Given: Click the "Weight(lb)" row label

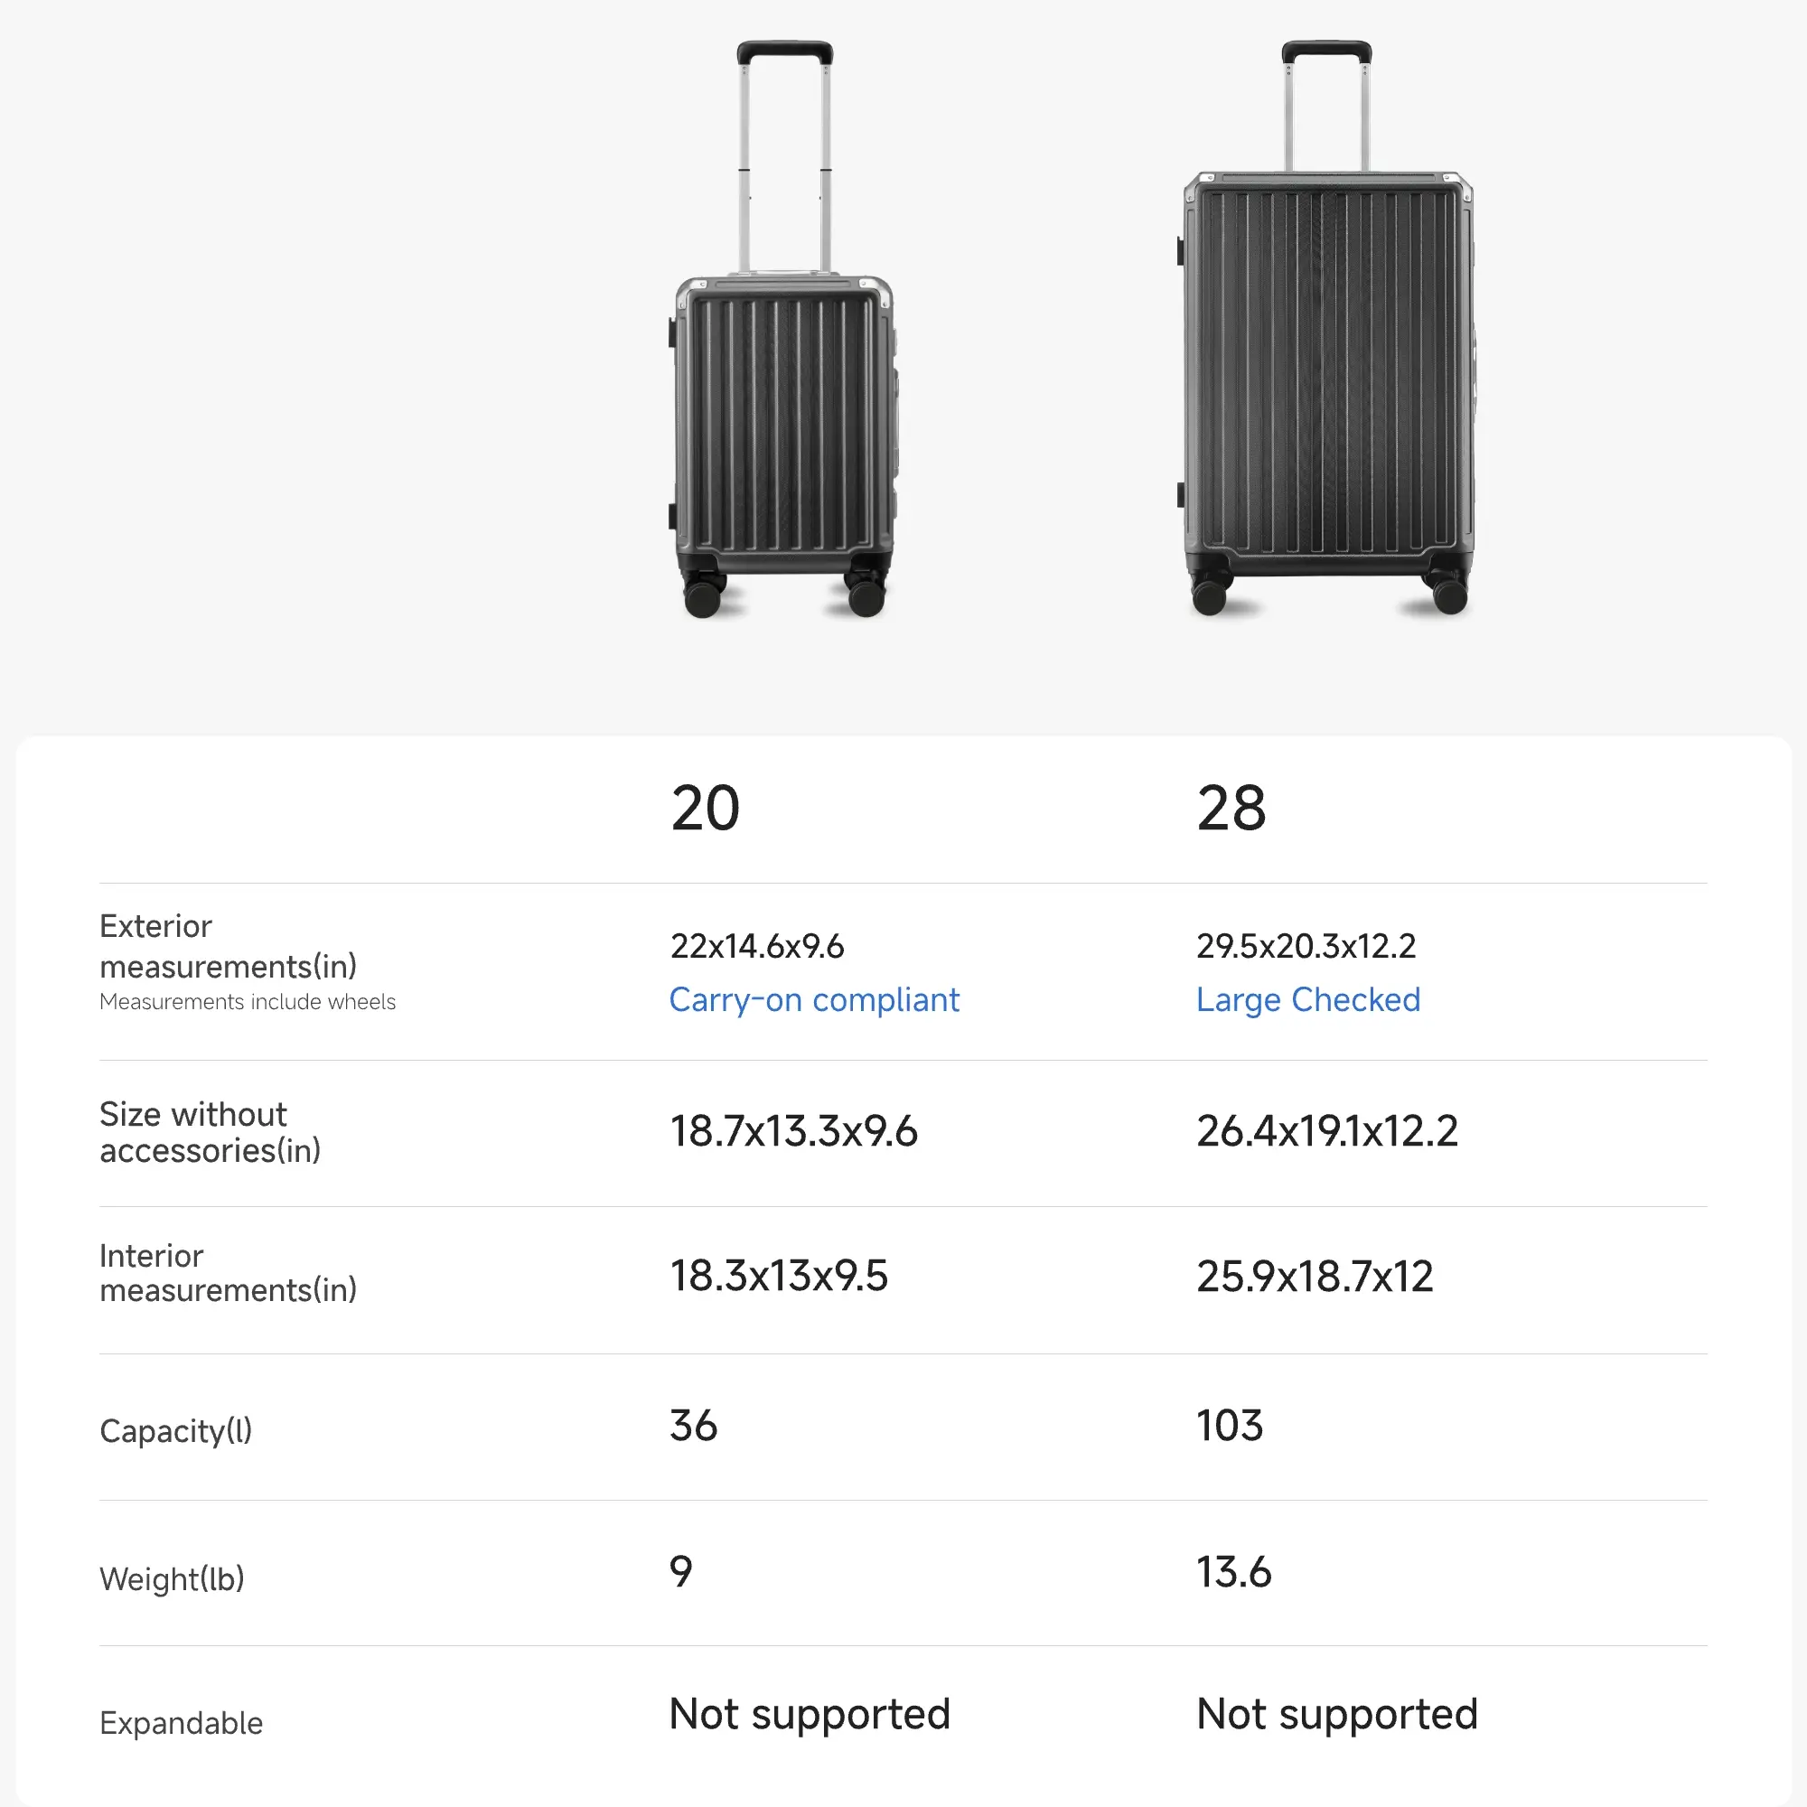Looking at the screenshot, I should (172, 1578).
